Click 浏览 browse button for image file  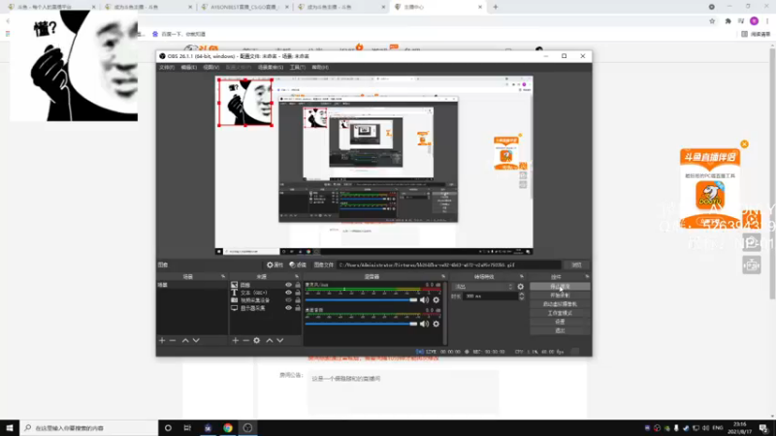point(576,265)
